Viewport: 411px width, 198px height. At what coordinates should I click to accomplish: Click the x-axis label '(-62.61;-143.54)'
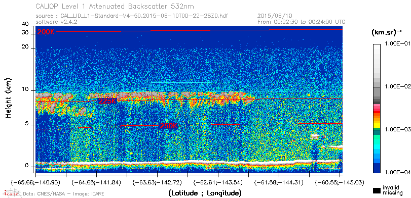218,182
